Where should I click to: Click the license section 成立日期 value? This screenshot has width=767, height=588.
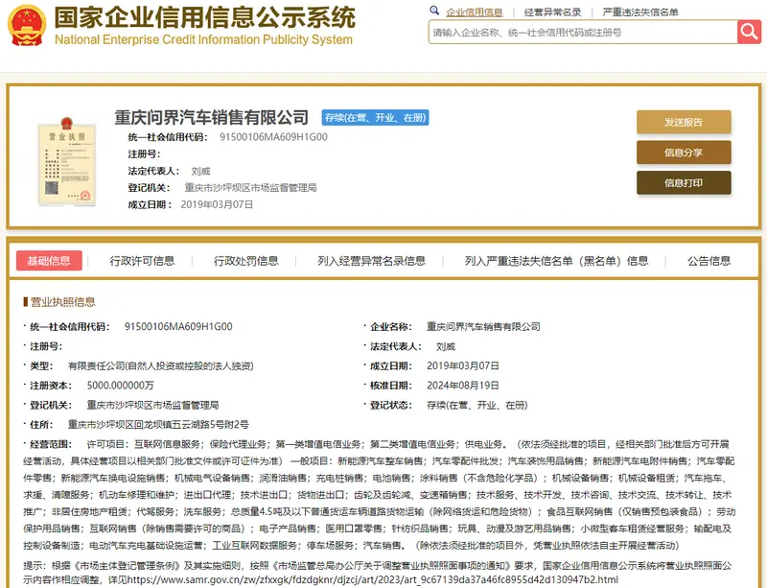[x=463, y=365]
